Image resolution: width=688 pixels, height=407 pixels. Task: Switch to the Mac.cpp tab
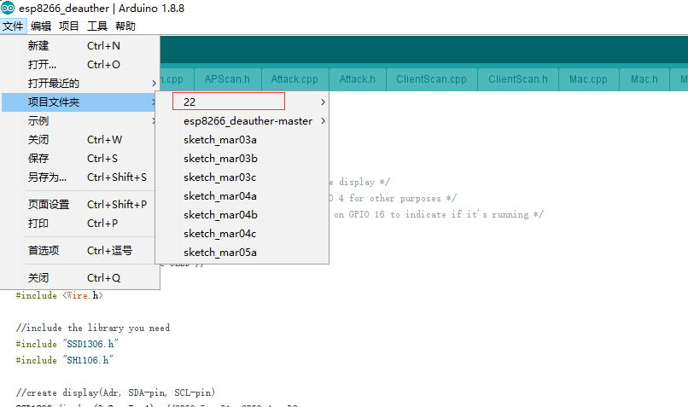tap(588, 79)
